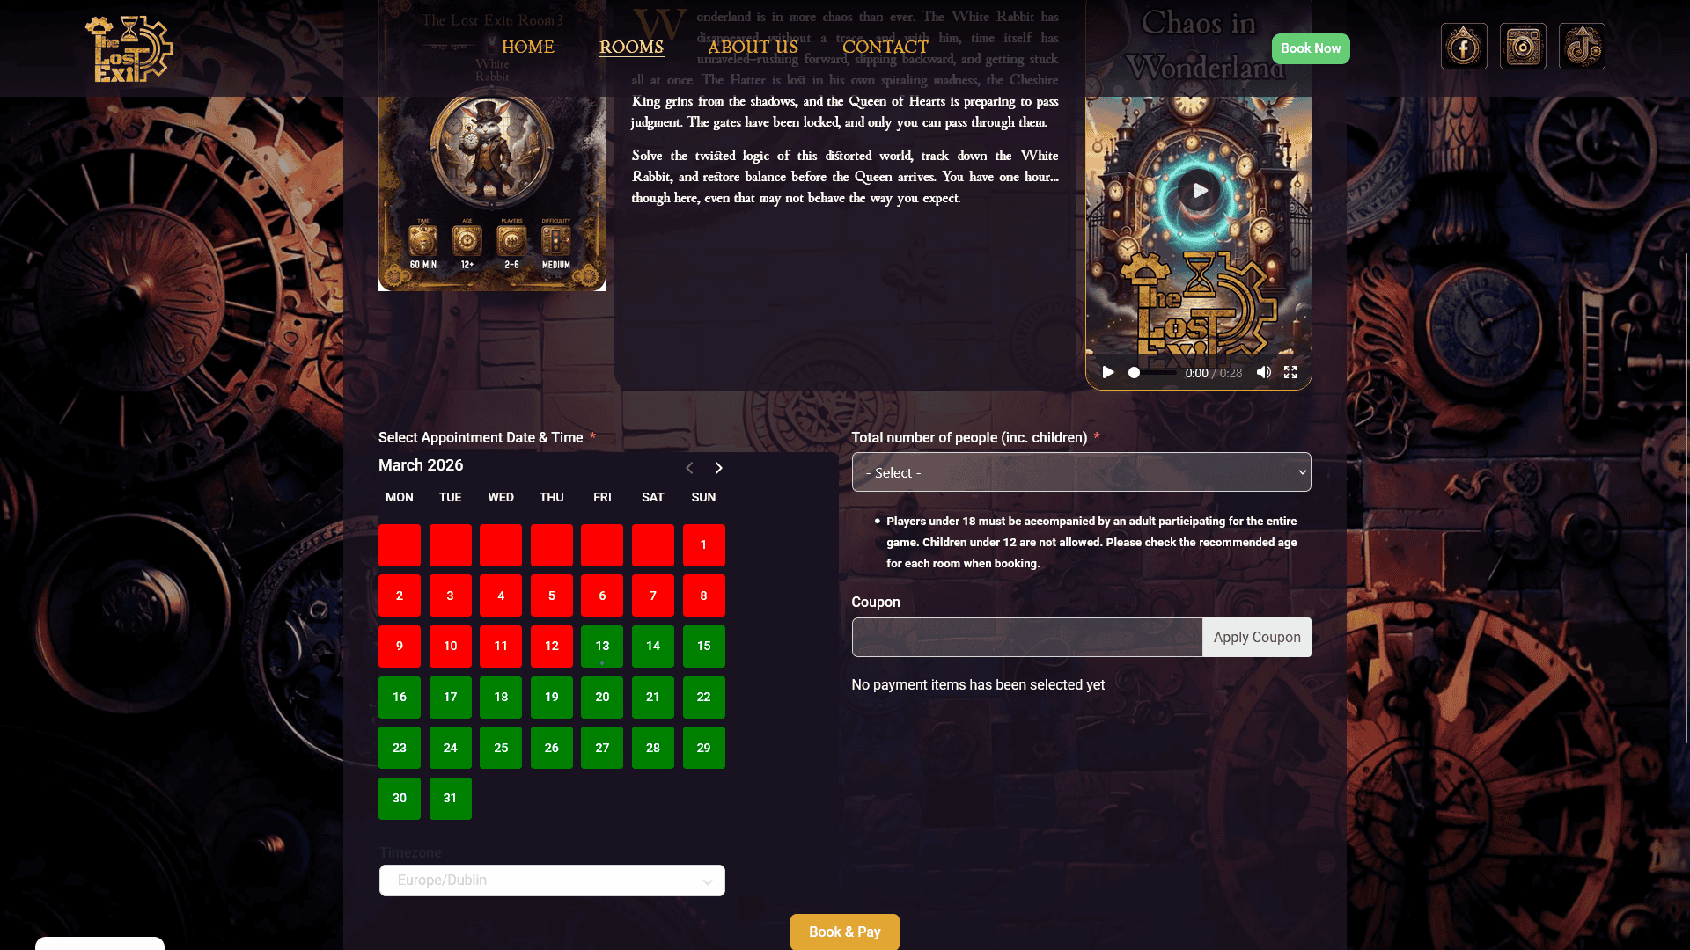1690x950 pixels.
Task: Play the video using the center play overlay
Action: [1198, 191]
